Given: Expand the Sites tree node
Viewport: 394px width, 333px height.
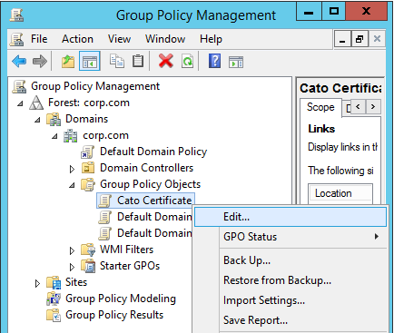Looking at the screenshot, I should pyautogui.click(x=37, y=283).
